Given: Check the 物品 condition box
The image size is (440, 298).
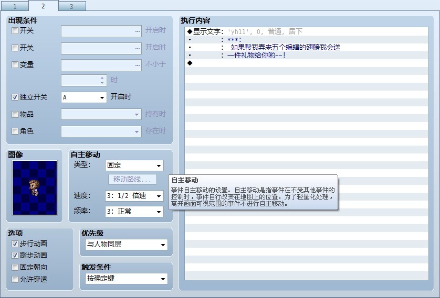Looking at the screenshot, I should (15, 114).
